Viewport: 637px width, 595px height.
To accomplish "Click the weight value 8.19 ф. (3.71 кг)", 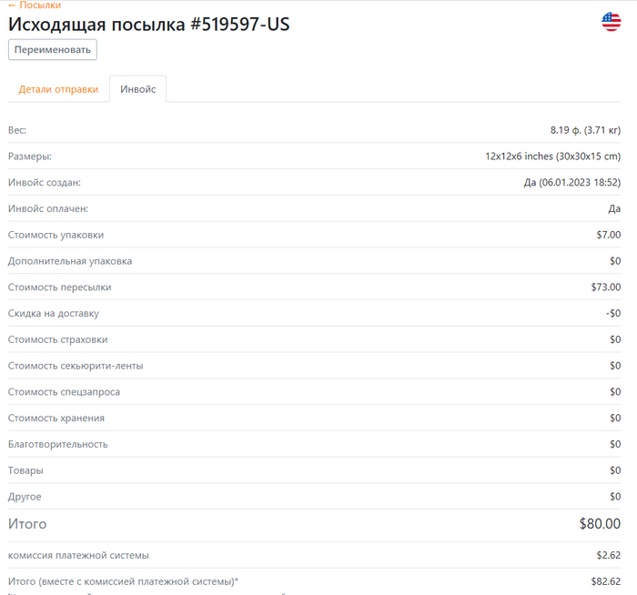I will [585, 130].
